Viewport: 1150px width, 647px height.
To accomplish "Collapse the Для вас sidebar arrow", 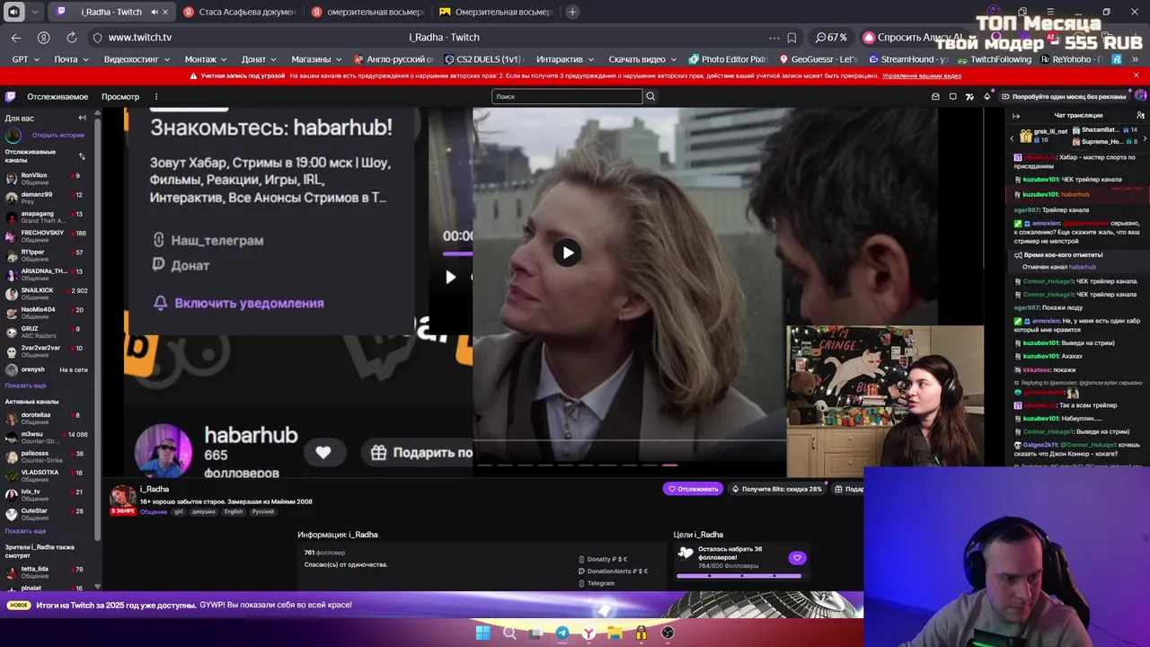I will [x=82, y=118].
